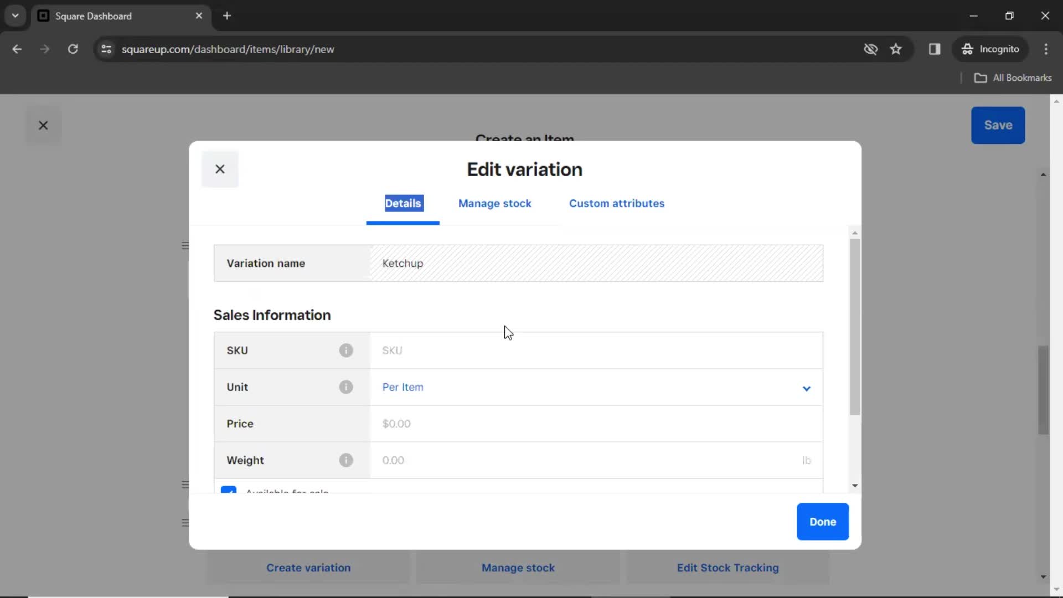This screenshot has height=598, width=1063.
Task: Close the Square Dashboard tab
Action: point(199,16)
